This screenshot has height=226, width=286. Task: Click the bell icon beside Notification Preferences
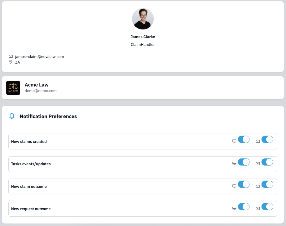(x=12, y=116)
